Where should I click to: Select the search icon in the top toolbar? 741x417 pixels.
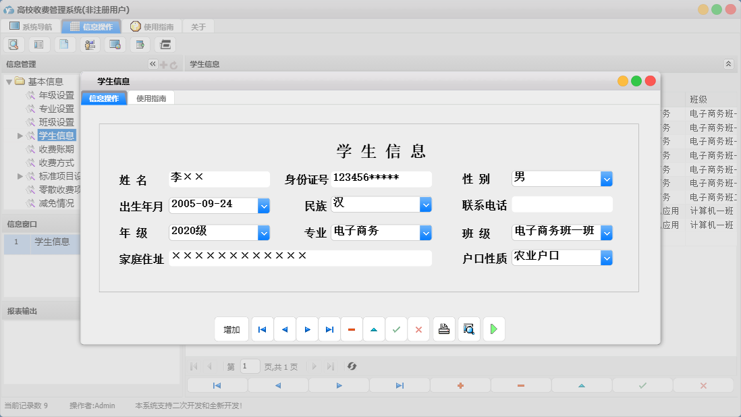[13, 44]
